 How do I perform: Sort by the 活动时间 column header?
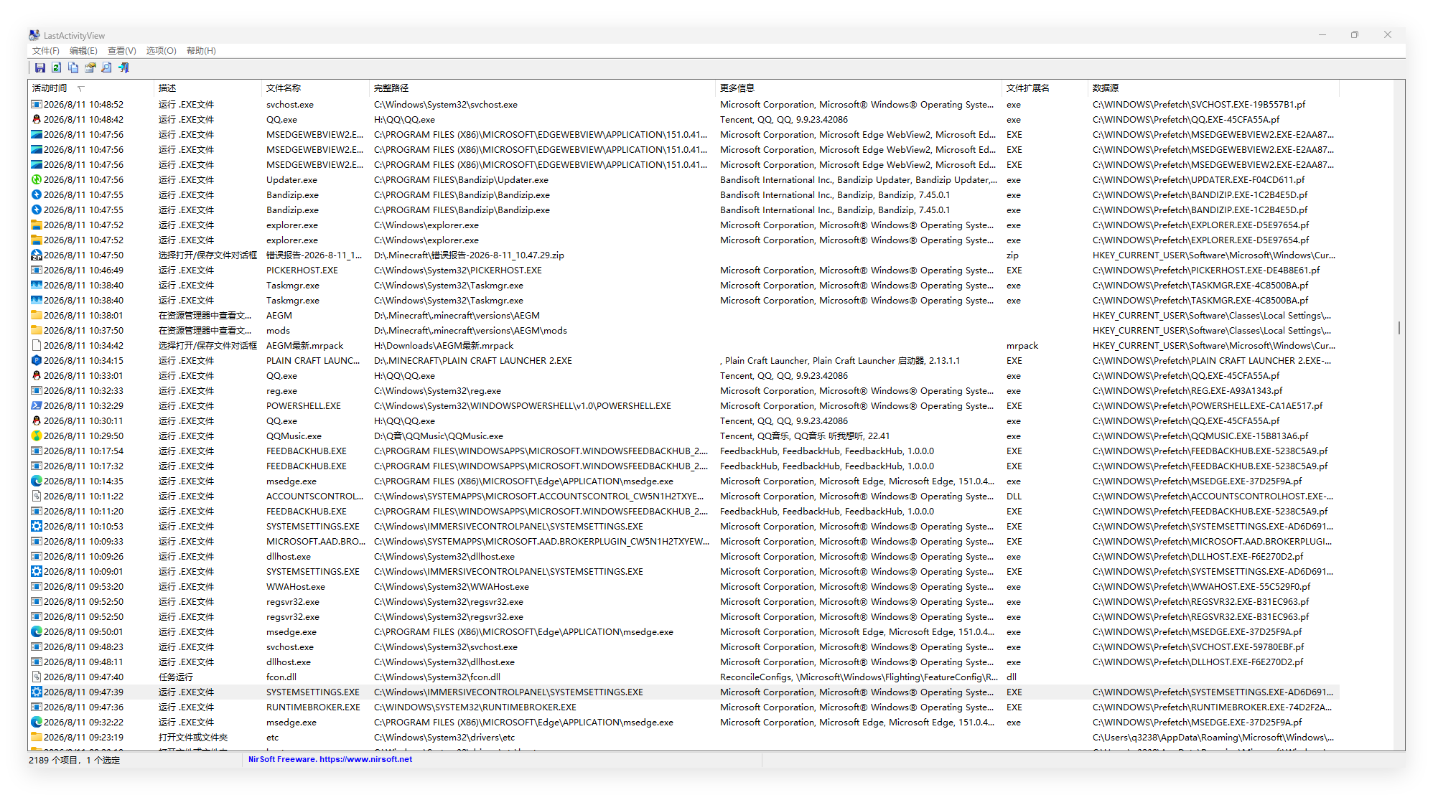pyautogui.click(x=91, y=88)
